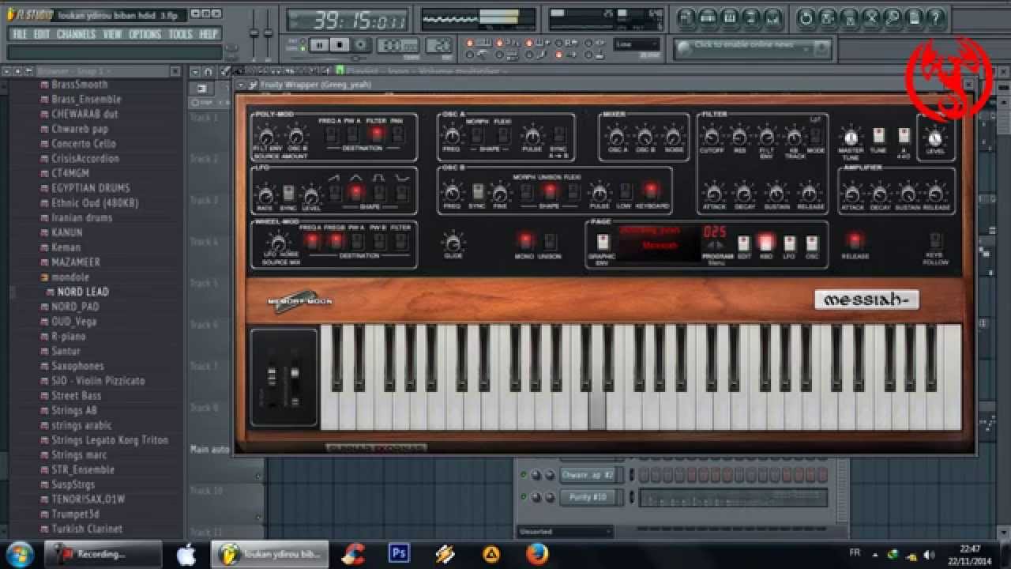Image resolution: width=1011 pixels, height=569 pixels.
Task: Open the TOOLS menu
Action: [x=180, y=34]
